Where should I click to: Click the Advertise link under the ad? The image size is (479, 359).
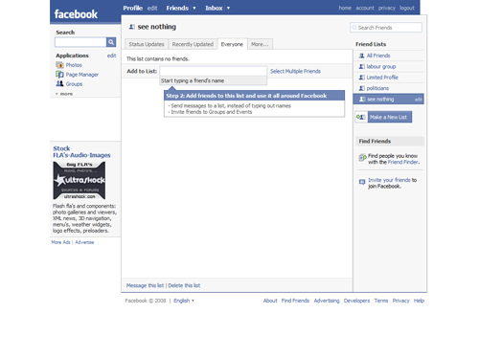tap(84, 242)
